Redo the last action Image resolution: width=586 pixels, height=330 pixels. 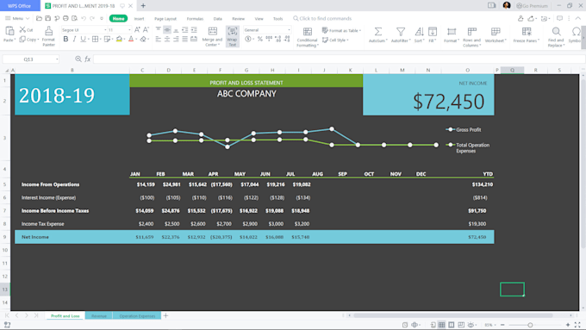[92, 18]
